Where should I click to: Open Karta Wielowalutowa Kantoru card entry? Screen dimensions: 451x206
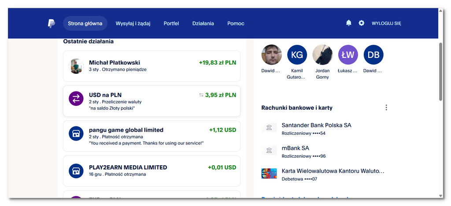pos(325,175)
